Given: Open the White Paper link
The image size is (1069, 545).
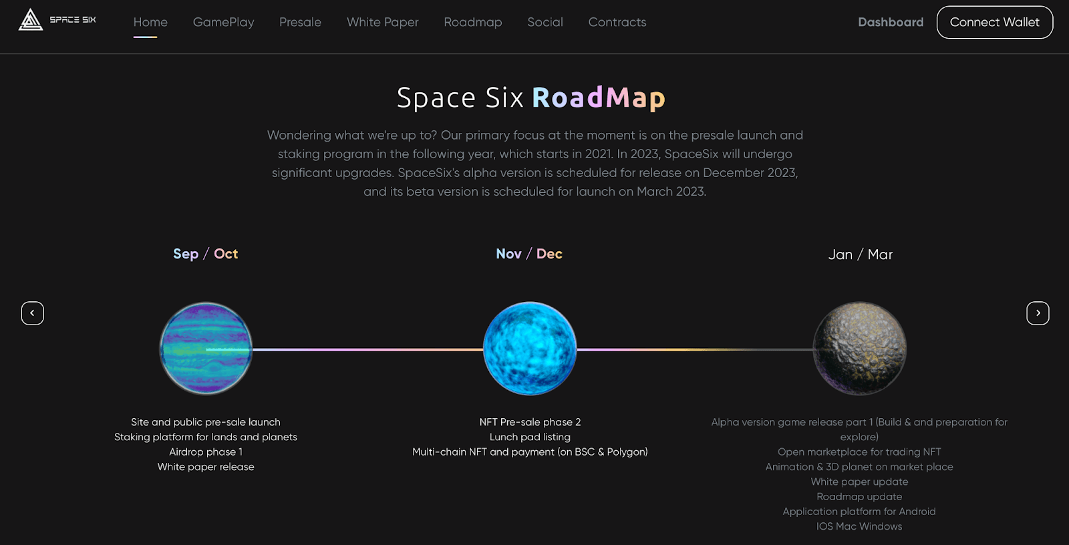Looking at the screenshot, I should pyautogui.click(x=382, y=22).
